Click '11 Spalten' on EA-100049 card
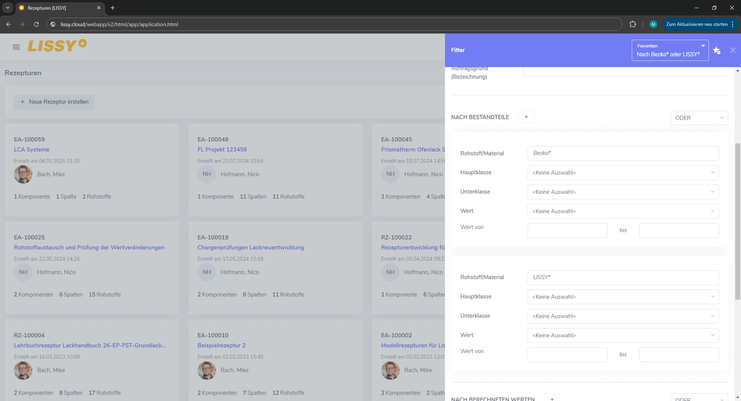The image size is (741, 401). [253, 197]
